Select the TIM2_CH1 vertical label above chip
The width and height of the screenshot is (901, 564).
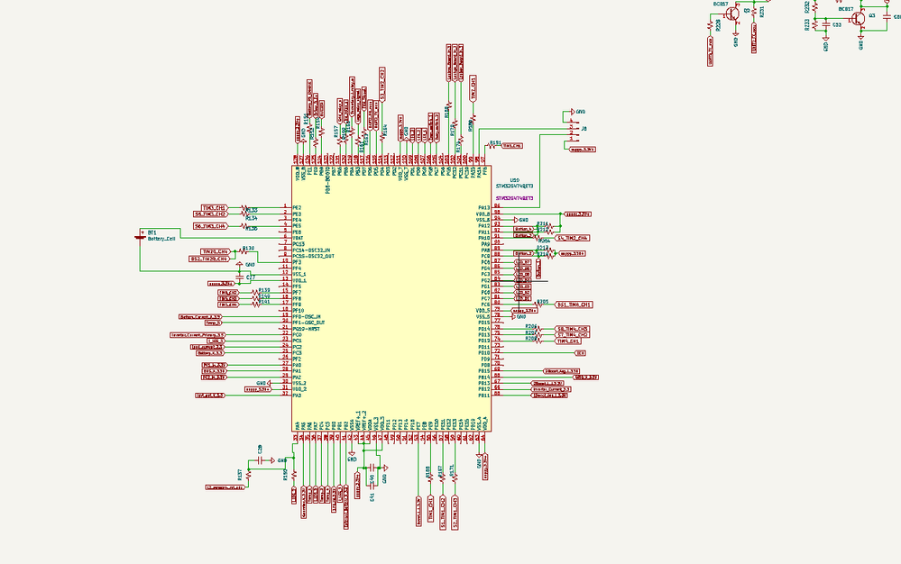pyautogui.click(x=473, y=89)
